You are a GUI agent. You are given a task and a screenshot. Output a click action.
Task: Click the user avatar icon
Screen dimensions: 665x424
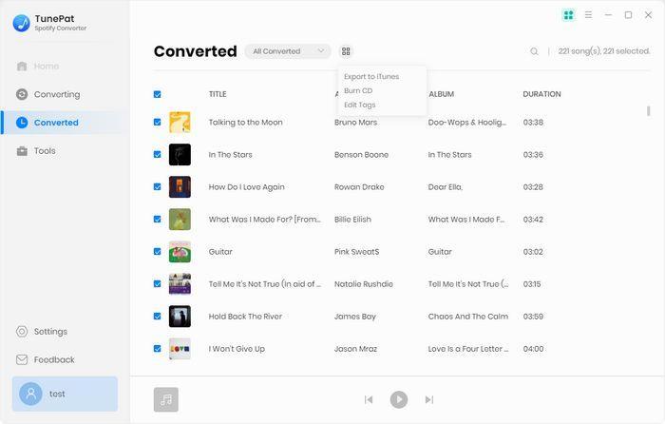pos(30,394)
